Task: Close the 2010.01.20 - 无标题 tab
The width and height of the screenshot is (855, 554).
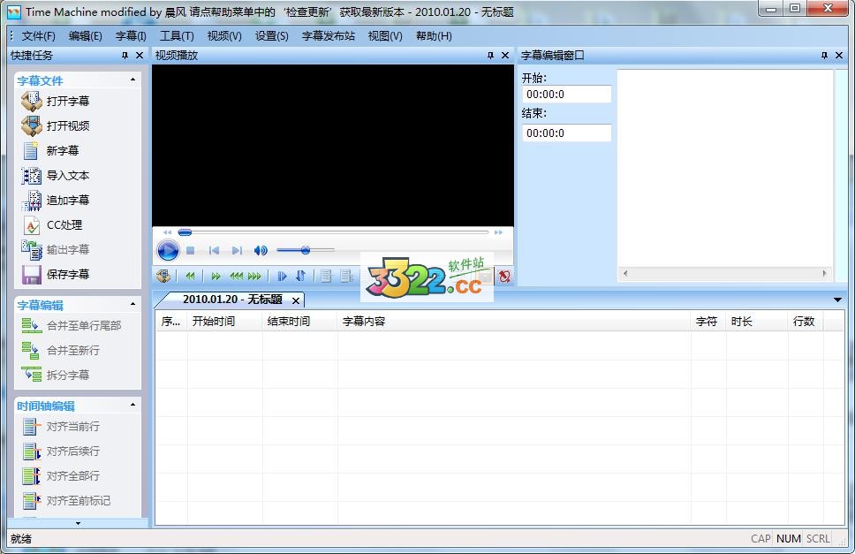Action: coord(296,300)
